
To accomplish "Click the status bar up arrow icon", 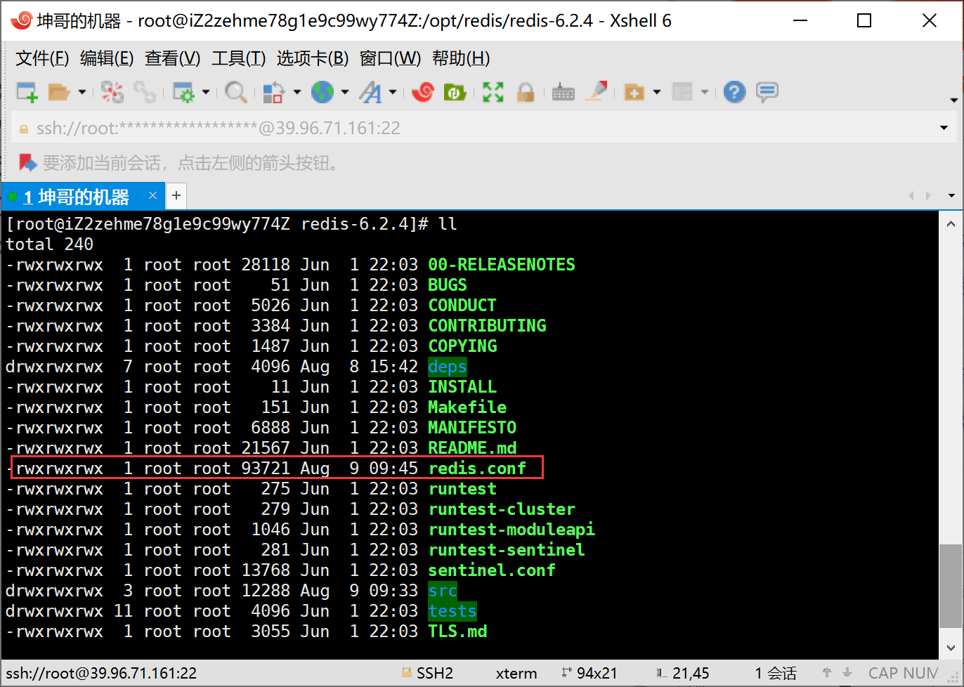I will pos(826,673).
